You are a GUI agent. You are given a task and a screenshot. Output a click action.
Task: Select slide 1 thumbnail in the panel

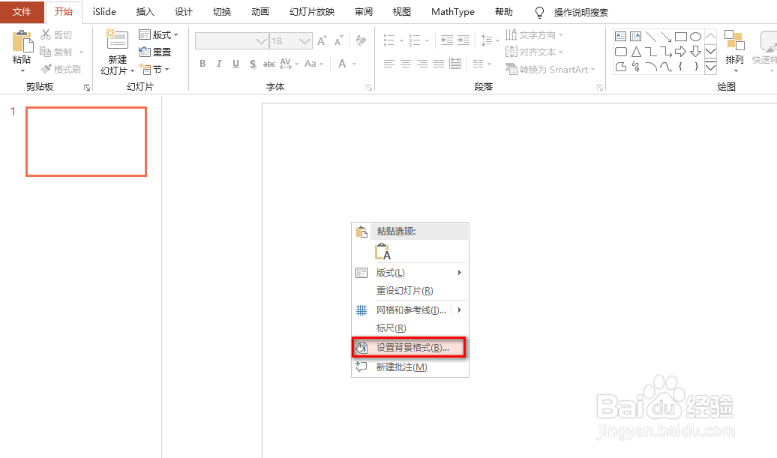85,141
